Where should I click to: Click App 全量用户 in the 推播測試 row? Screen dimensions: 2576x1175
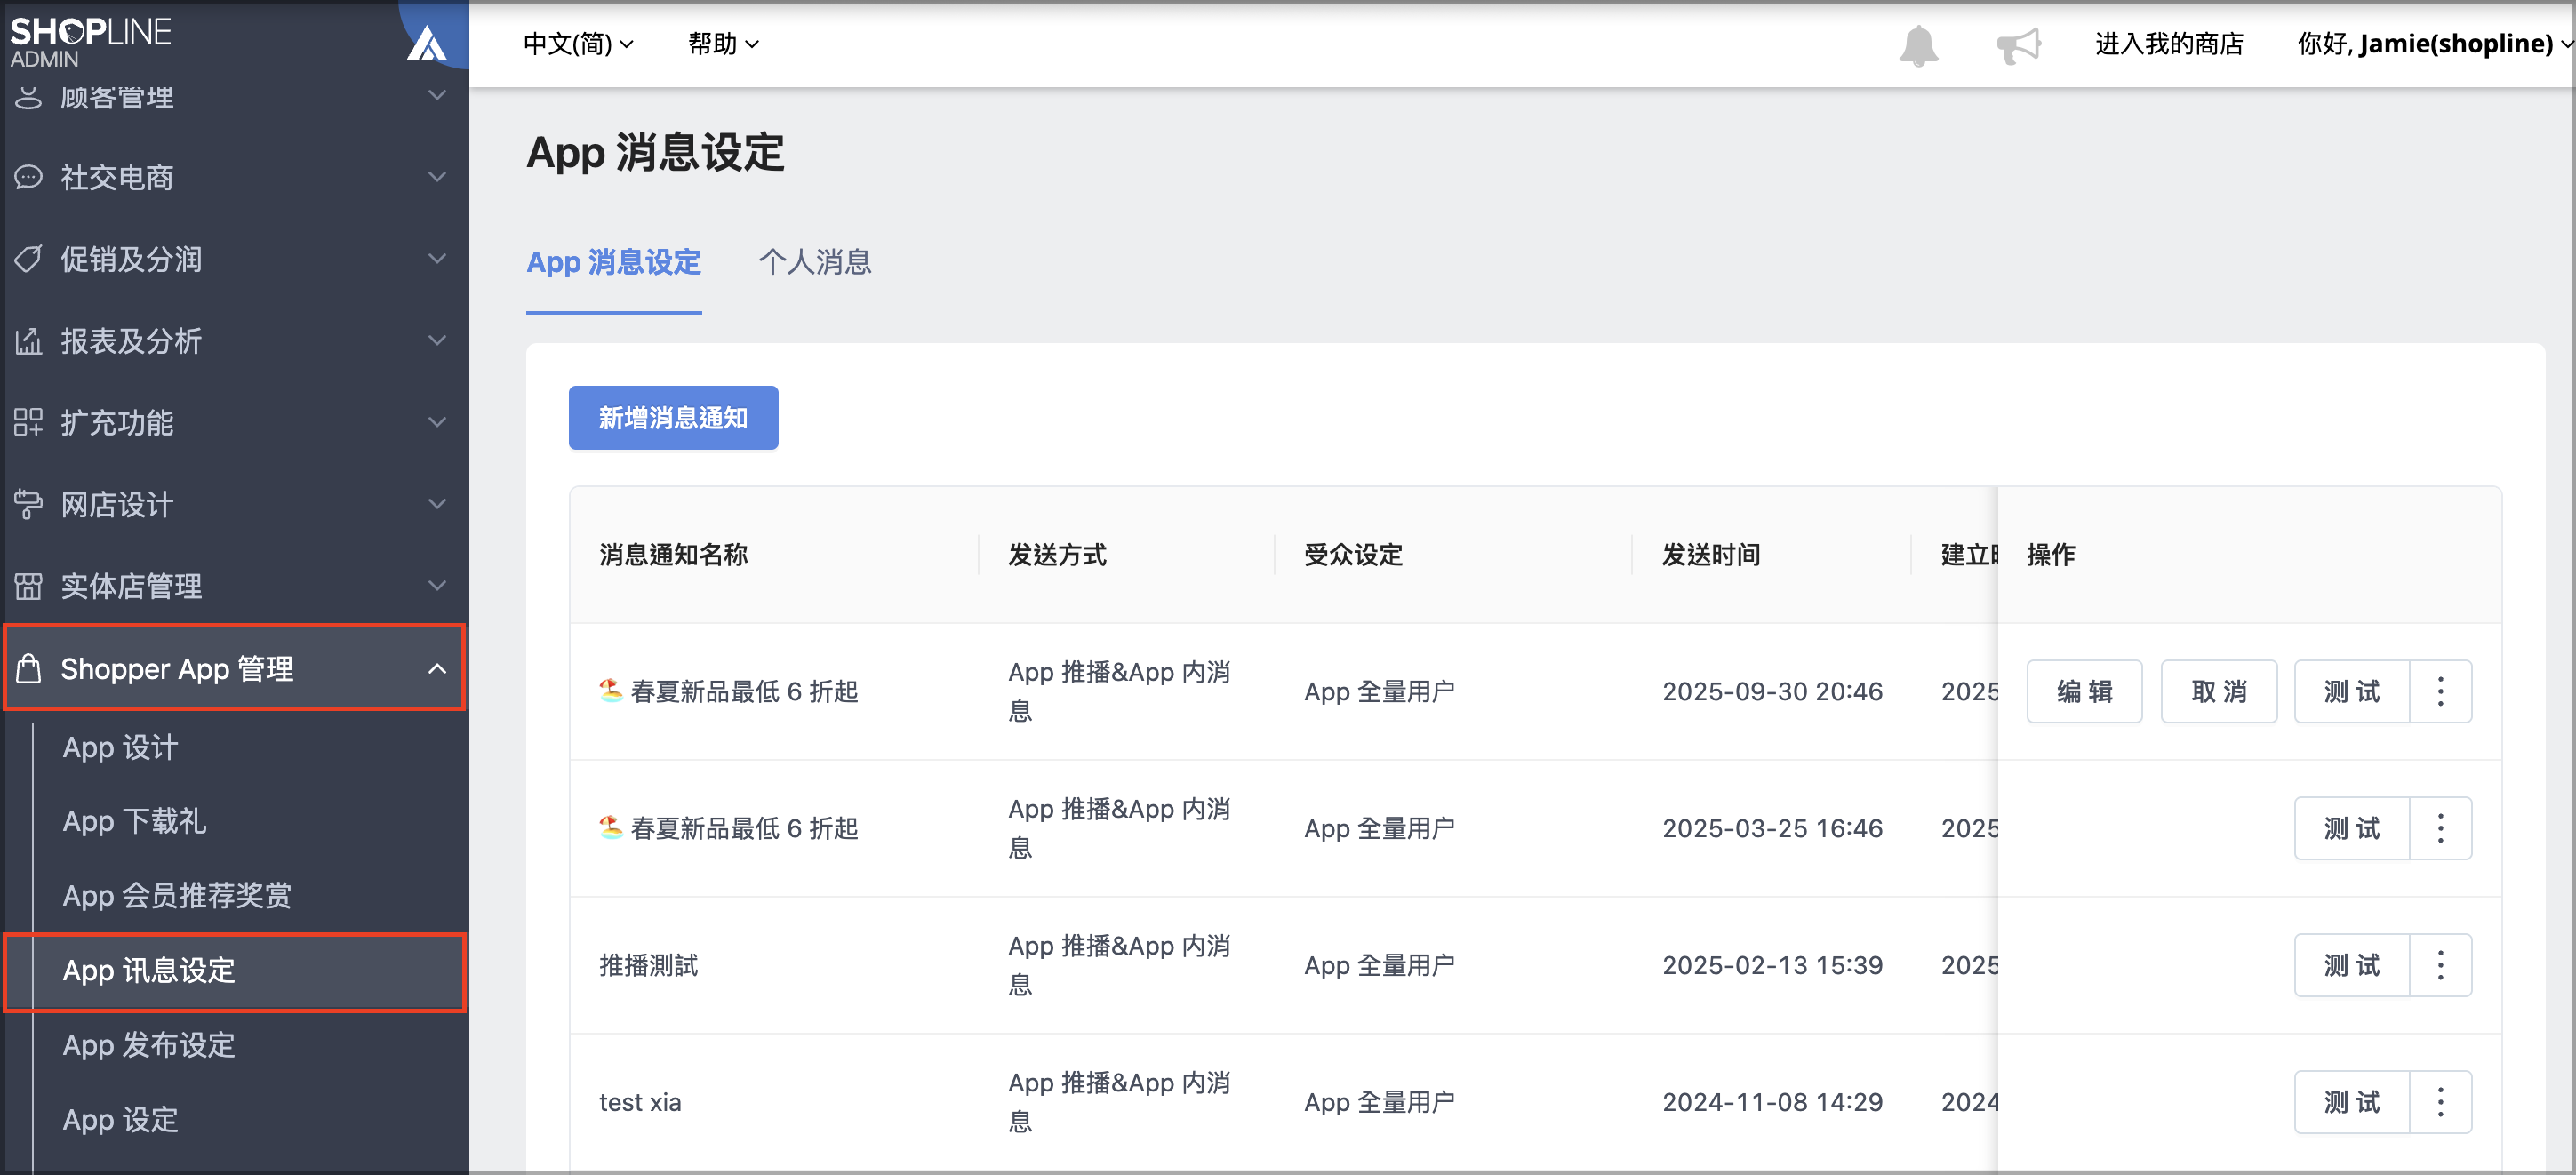tap(1379, 965)
